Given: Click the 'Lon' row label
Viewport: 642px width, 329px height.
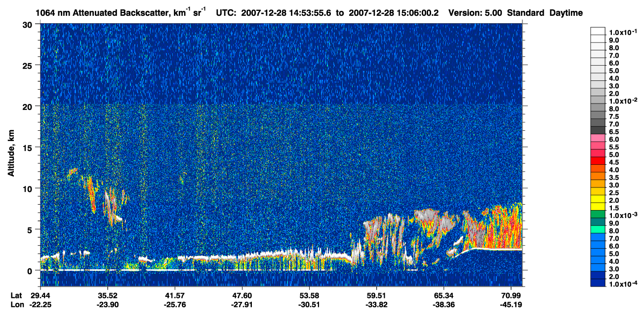Looking at the screenshot, I should coord(17,304).
